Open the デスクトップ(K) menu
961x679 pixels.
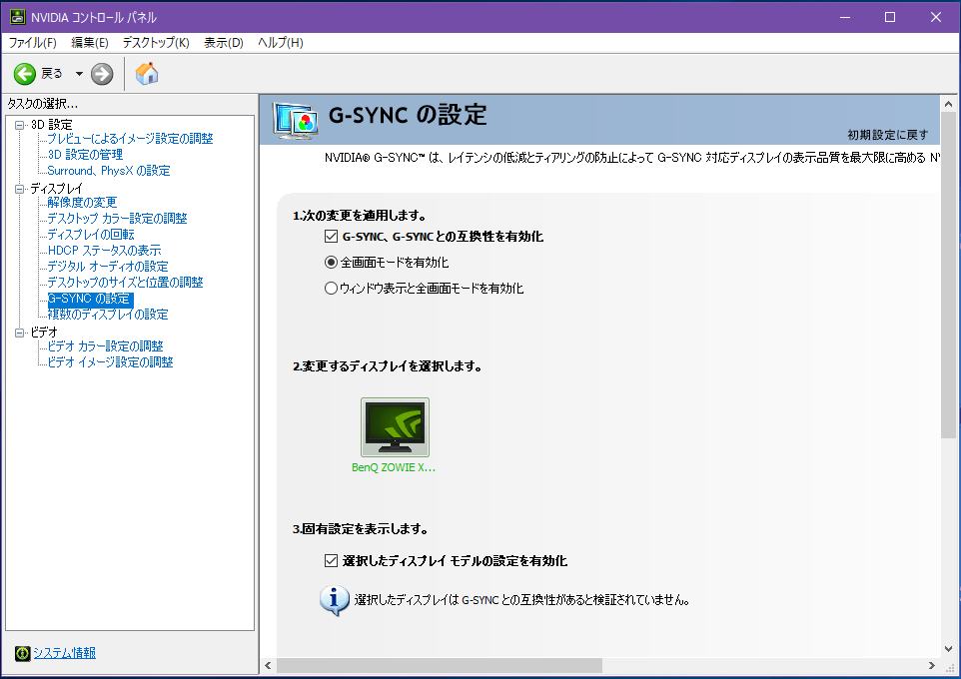tap(156, 42)
